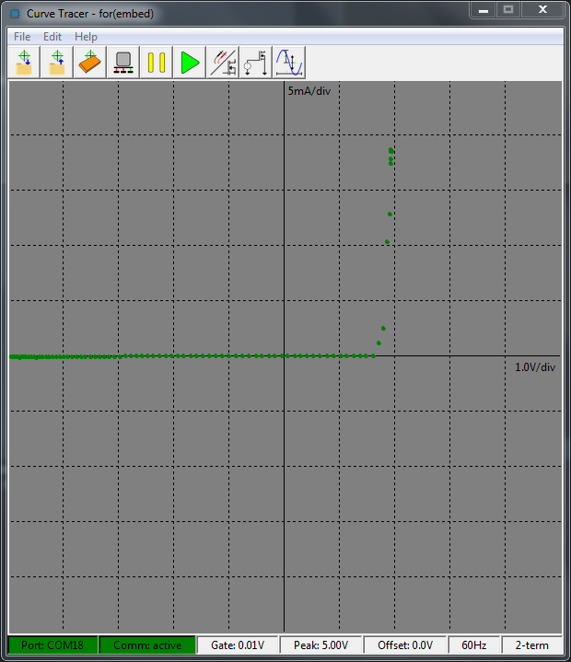The image size is (571, 662).
Task: Open the Help menu
Action: (x=86, y=37)
